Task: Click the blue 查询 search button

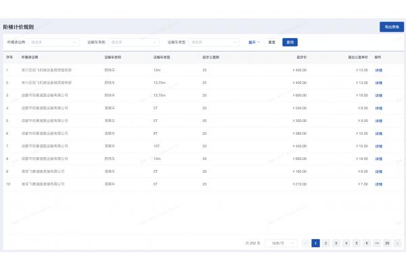Action: [x=290, y=42]
